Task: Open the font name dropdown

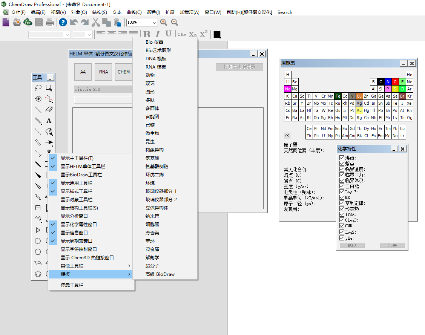Action: [x=67, y=35]
